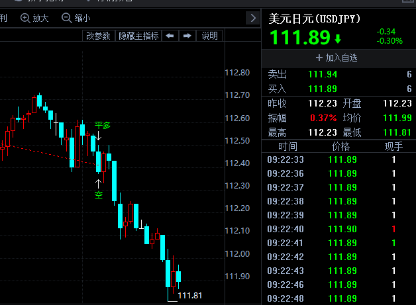Select the trade row at 09:22:33

click(x=338, y=159)
